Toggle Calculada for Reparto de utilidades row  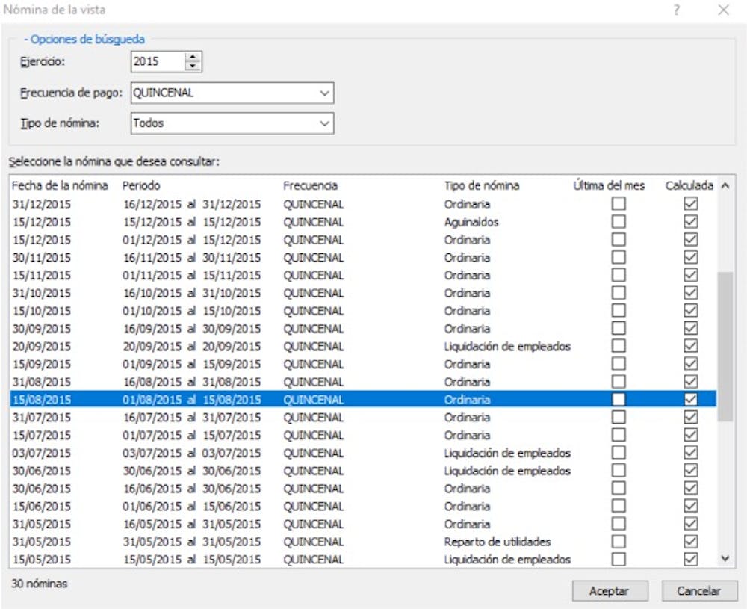[690, 541]
